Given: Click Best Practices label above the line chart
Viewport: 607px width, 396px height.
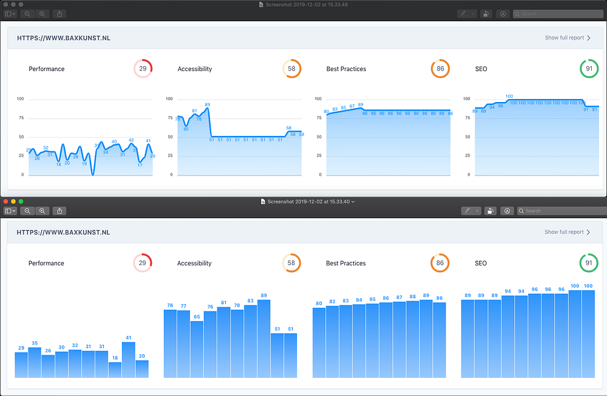Looking at the screenshot, I should click(346, 69).
